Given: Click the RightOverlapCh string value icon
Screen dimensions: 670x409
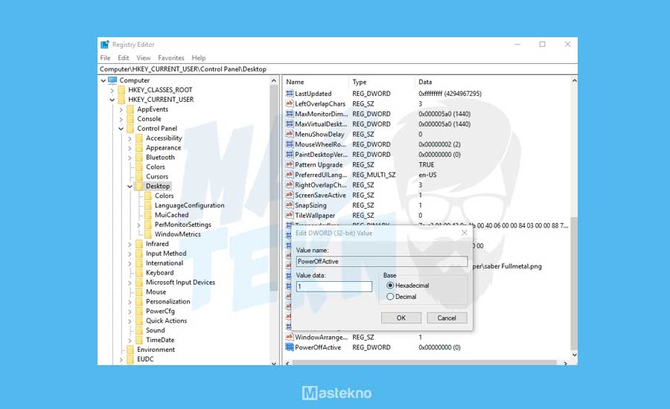Looking at the screenshot, I should (290, 185).
